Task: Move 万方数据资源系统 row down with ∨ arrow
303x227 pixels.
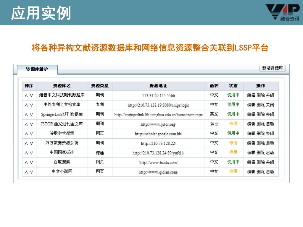Action: pyautogui.click(x=31, y=143)
